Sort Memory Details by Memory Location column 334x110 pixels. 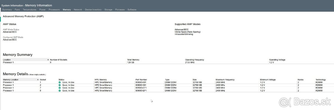coord(21,80)
